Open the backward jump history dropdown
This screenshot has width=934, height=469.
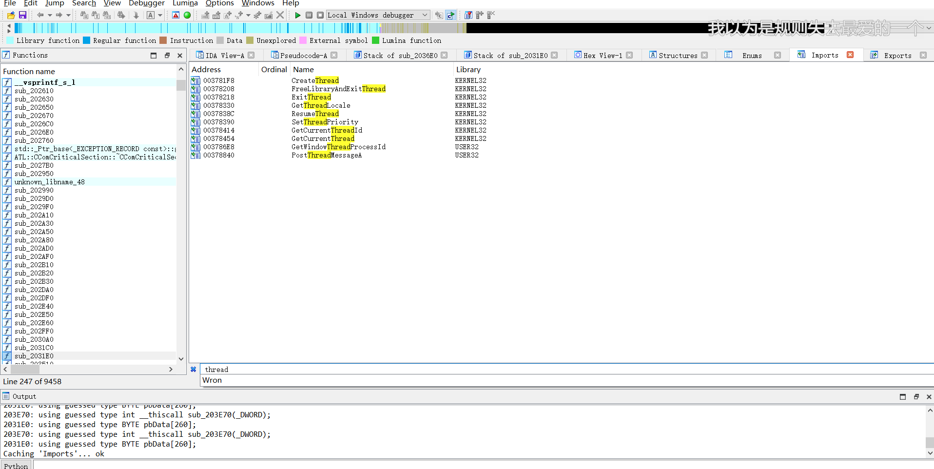click(50, 15)
